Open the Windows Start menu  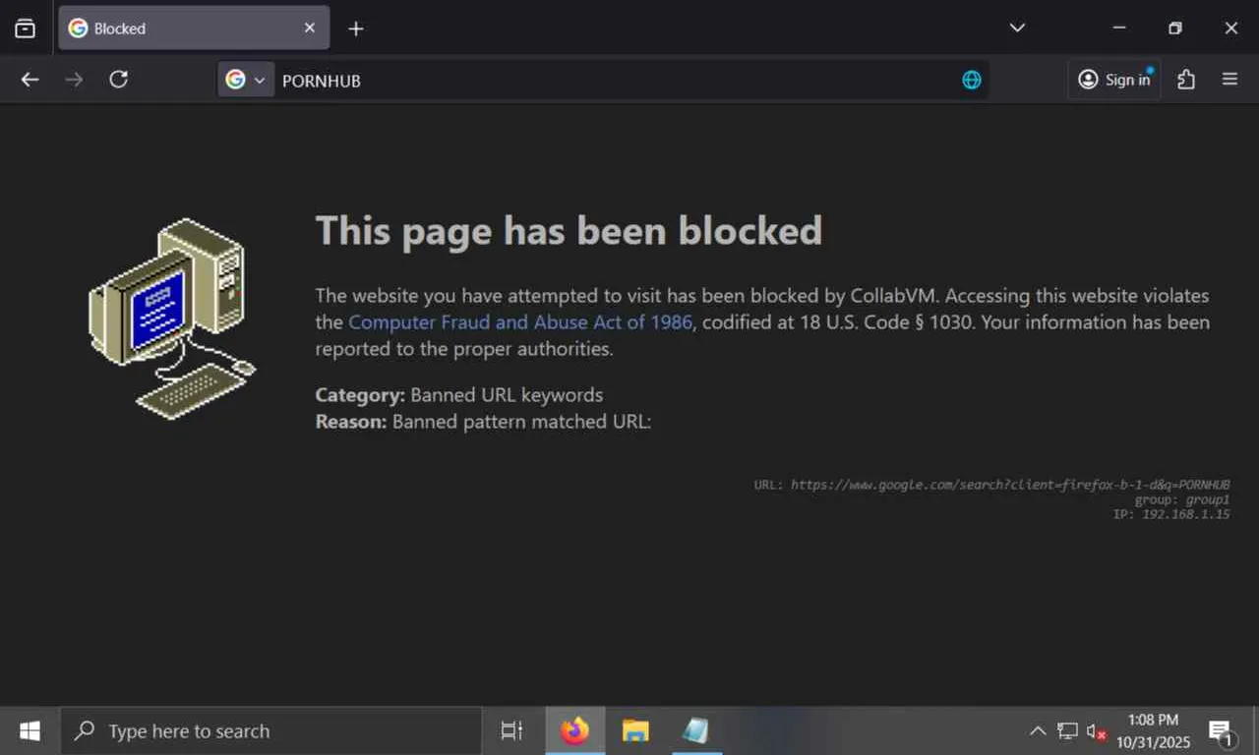[x=30, y=730]
